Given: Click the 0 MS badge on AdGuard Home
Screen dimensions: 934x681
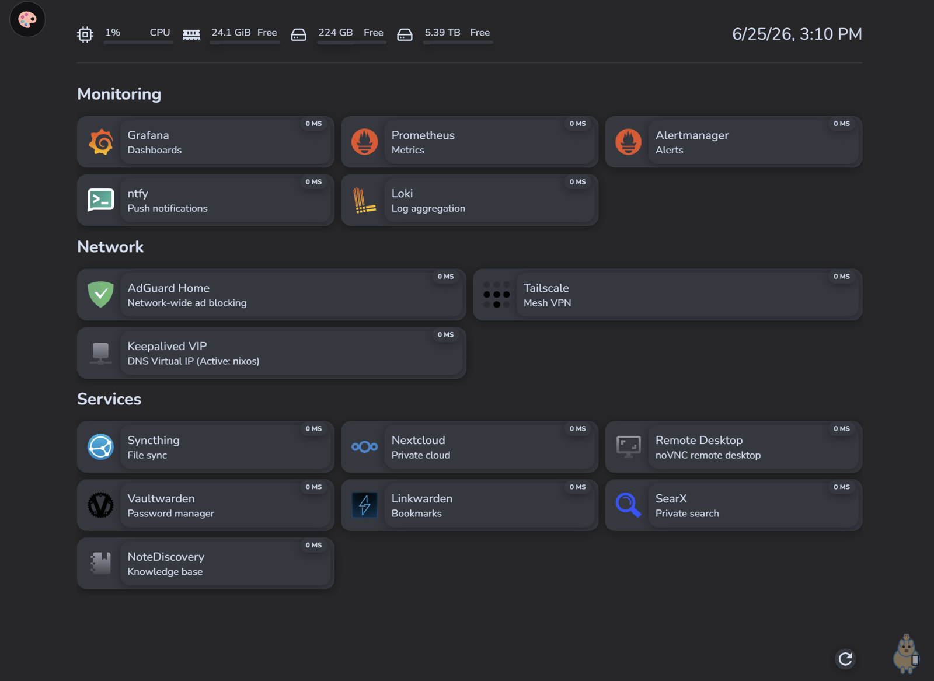Looking at the screenshot, I should pos(446,277).
